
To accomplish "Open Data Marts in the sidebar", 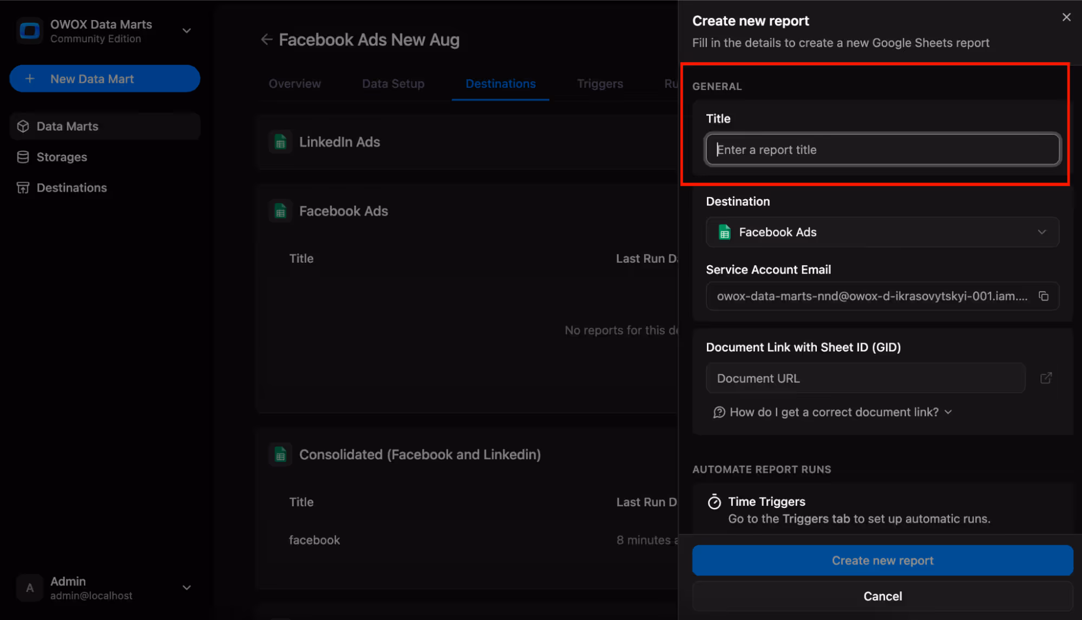I will coord(105,126).
